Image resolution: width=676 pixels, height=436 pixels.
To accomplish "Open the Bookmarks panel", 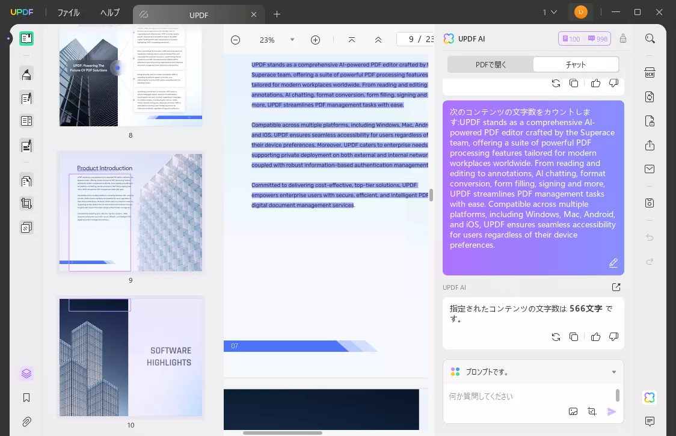I will coord(26,398).
